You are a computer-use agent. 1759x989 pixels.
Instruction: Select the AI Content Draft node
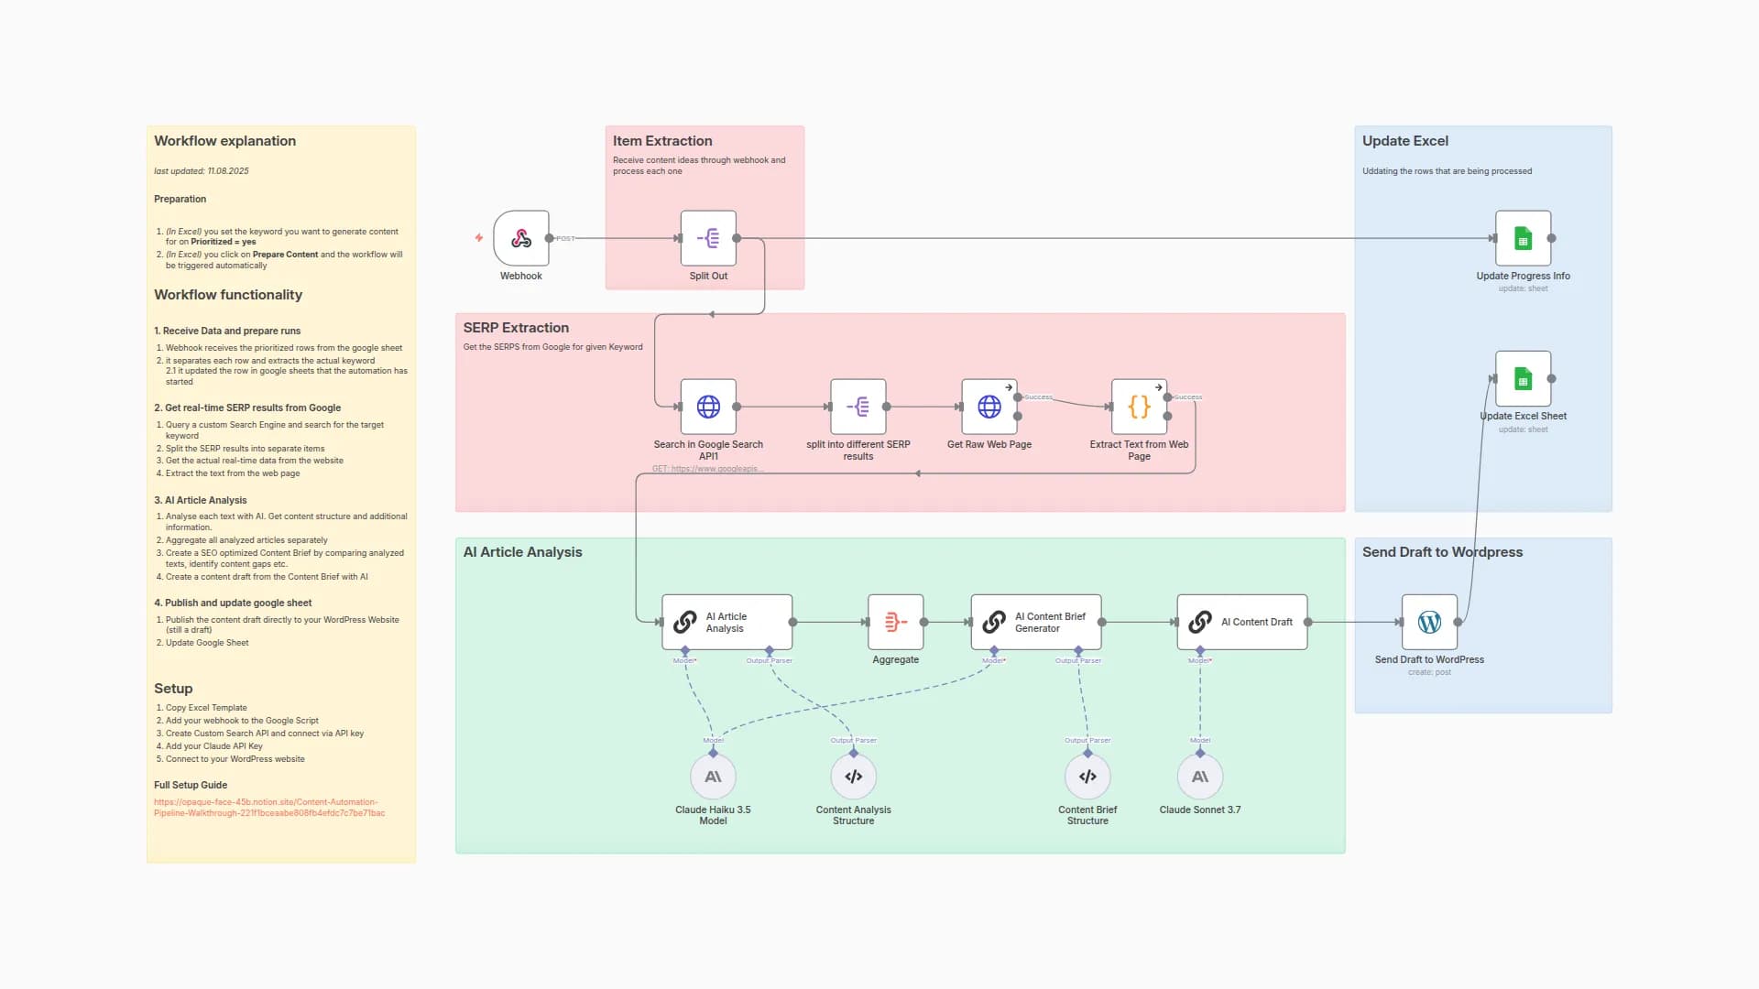[1241, 622]
